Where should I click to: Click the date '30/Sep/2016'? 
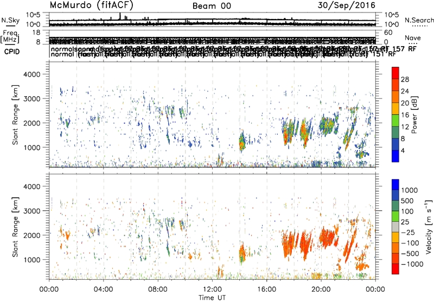point(346,5)
